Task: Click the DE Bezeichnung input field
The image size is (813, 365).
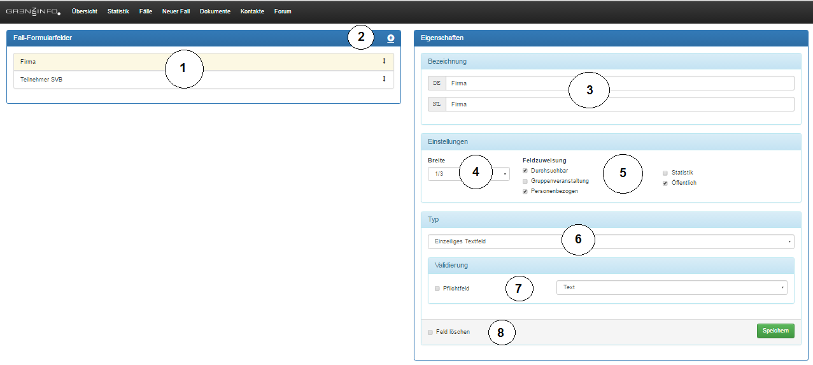Action: pyautogui.click(x=619, y=83)
